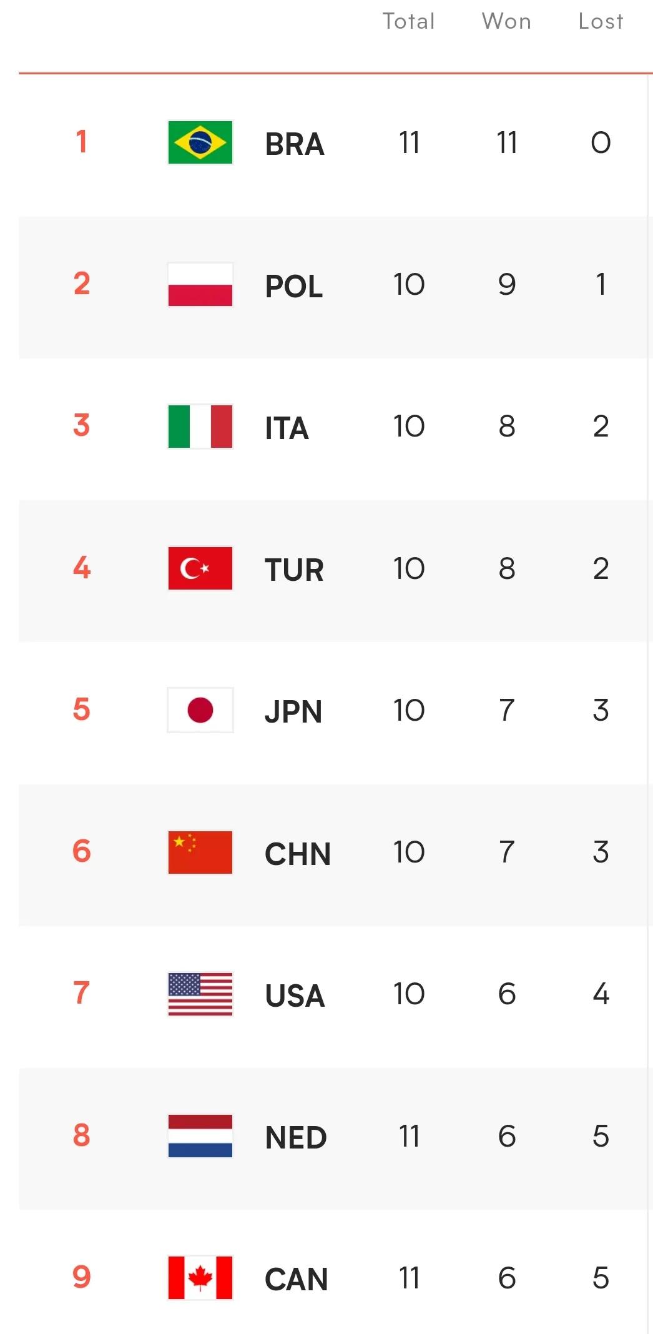Tap the Italy flag icon

pyautogui.click(x=200, y=427)
